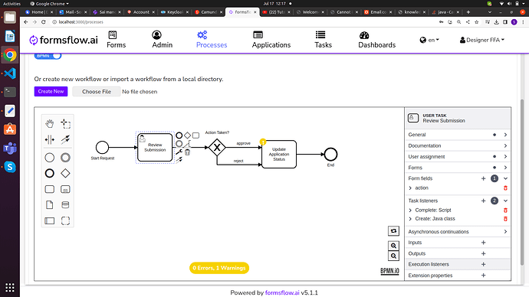
Task: Expand the General properties section
Action: pos(458,135)
